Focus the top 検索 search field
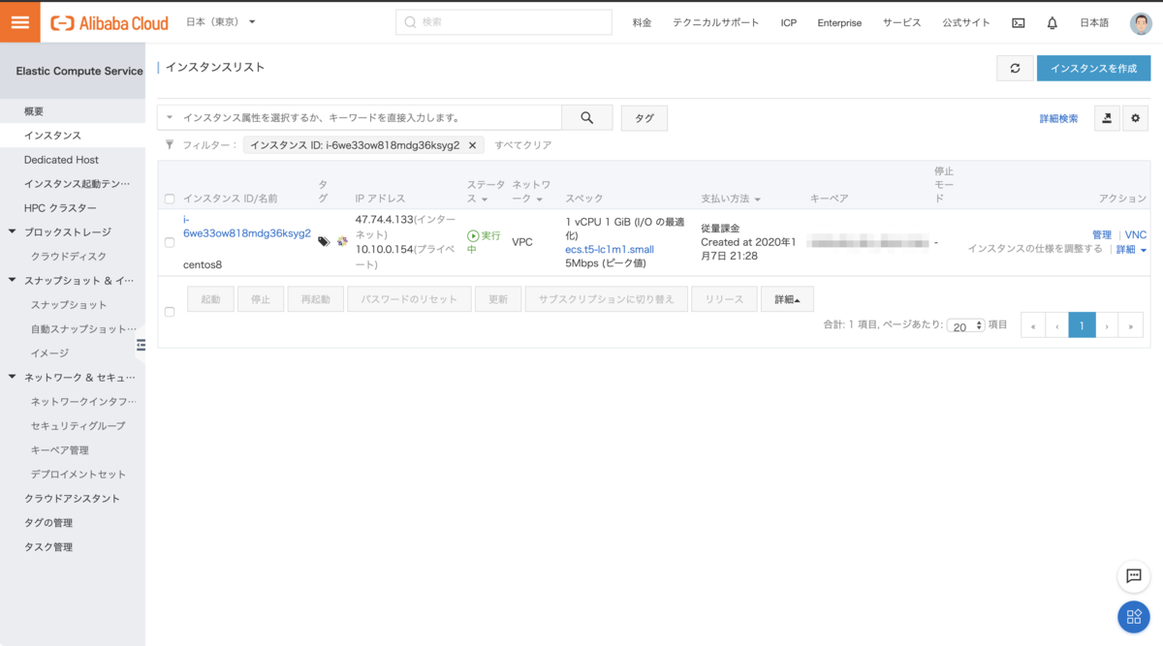The height and width of the screenshot is (646, 1163). (504, 22)
